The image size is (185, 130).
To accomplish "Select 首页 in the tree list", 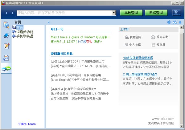I will pyautogui.click(x=20, y=27).
